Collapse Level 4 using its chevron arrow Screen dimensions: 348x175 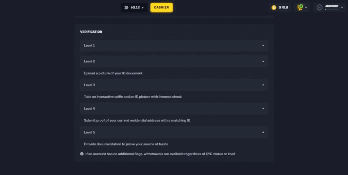(x=263, y=109)
